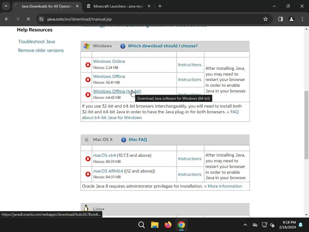Select Java Downloads for All Operating tab
The height and width of the screenshot is (232, 309).
click(x=47, y=6)
